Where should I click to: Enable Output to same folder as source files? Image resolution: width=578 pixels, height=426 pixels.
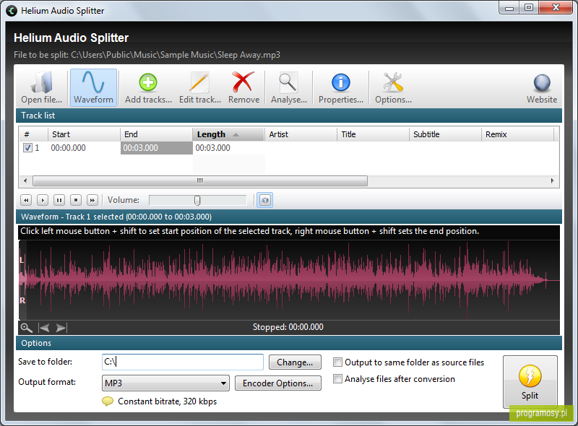click(337, 362)
